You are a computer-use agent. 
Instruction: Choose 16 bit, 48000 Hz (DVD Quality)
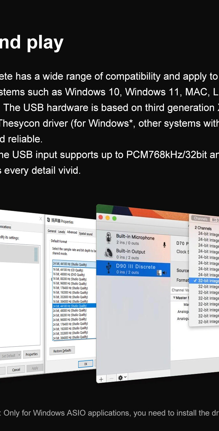click(69, 274)
